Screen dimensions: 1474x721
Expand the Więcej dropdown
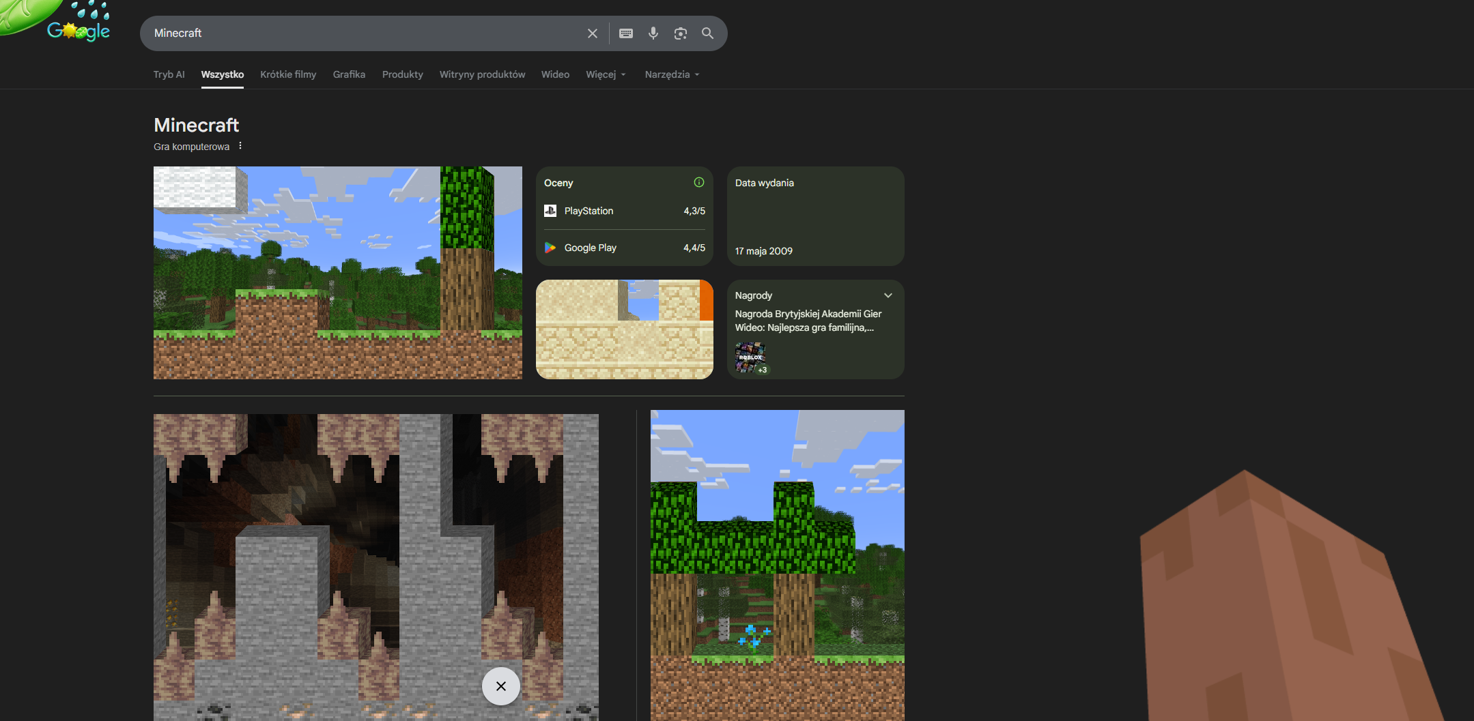click(x=605, y=74)
